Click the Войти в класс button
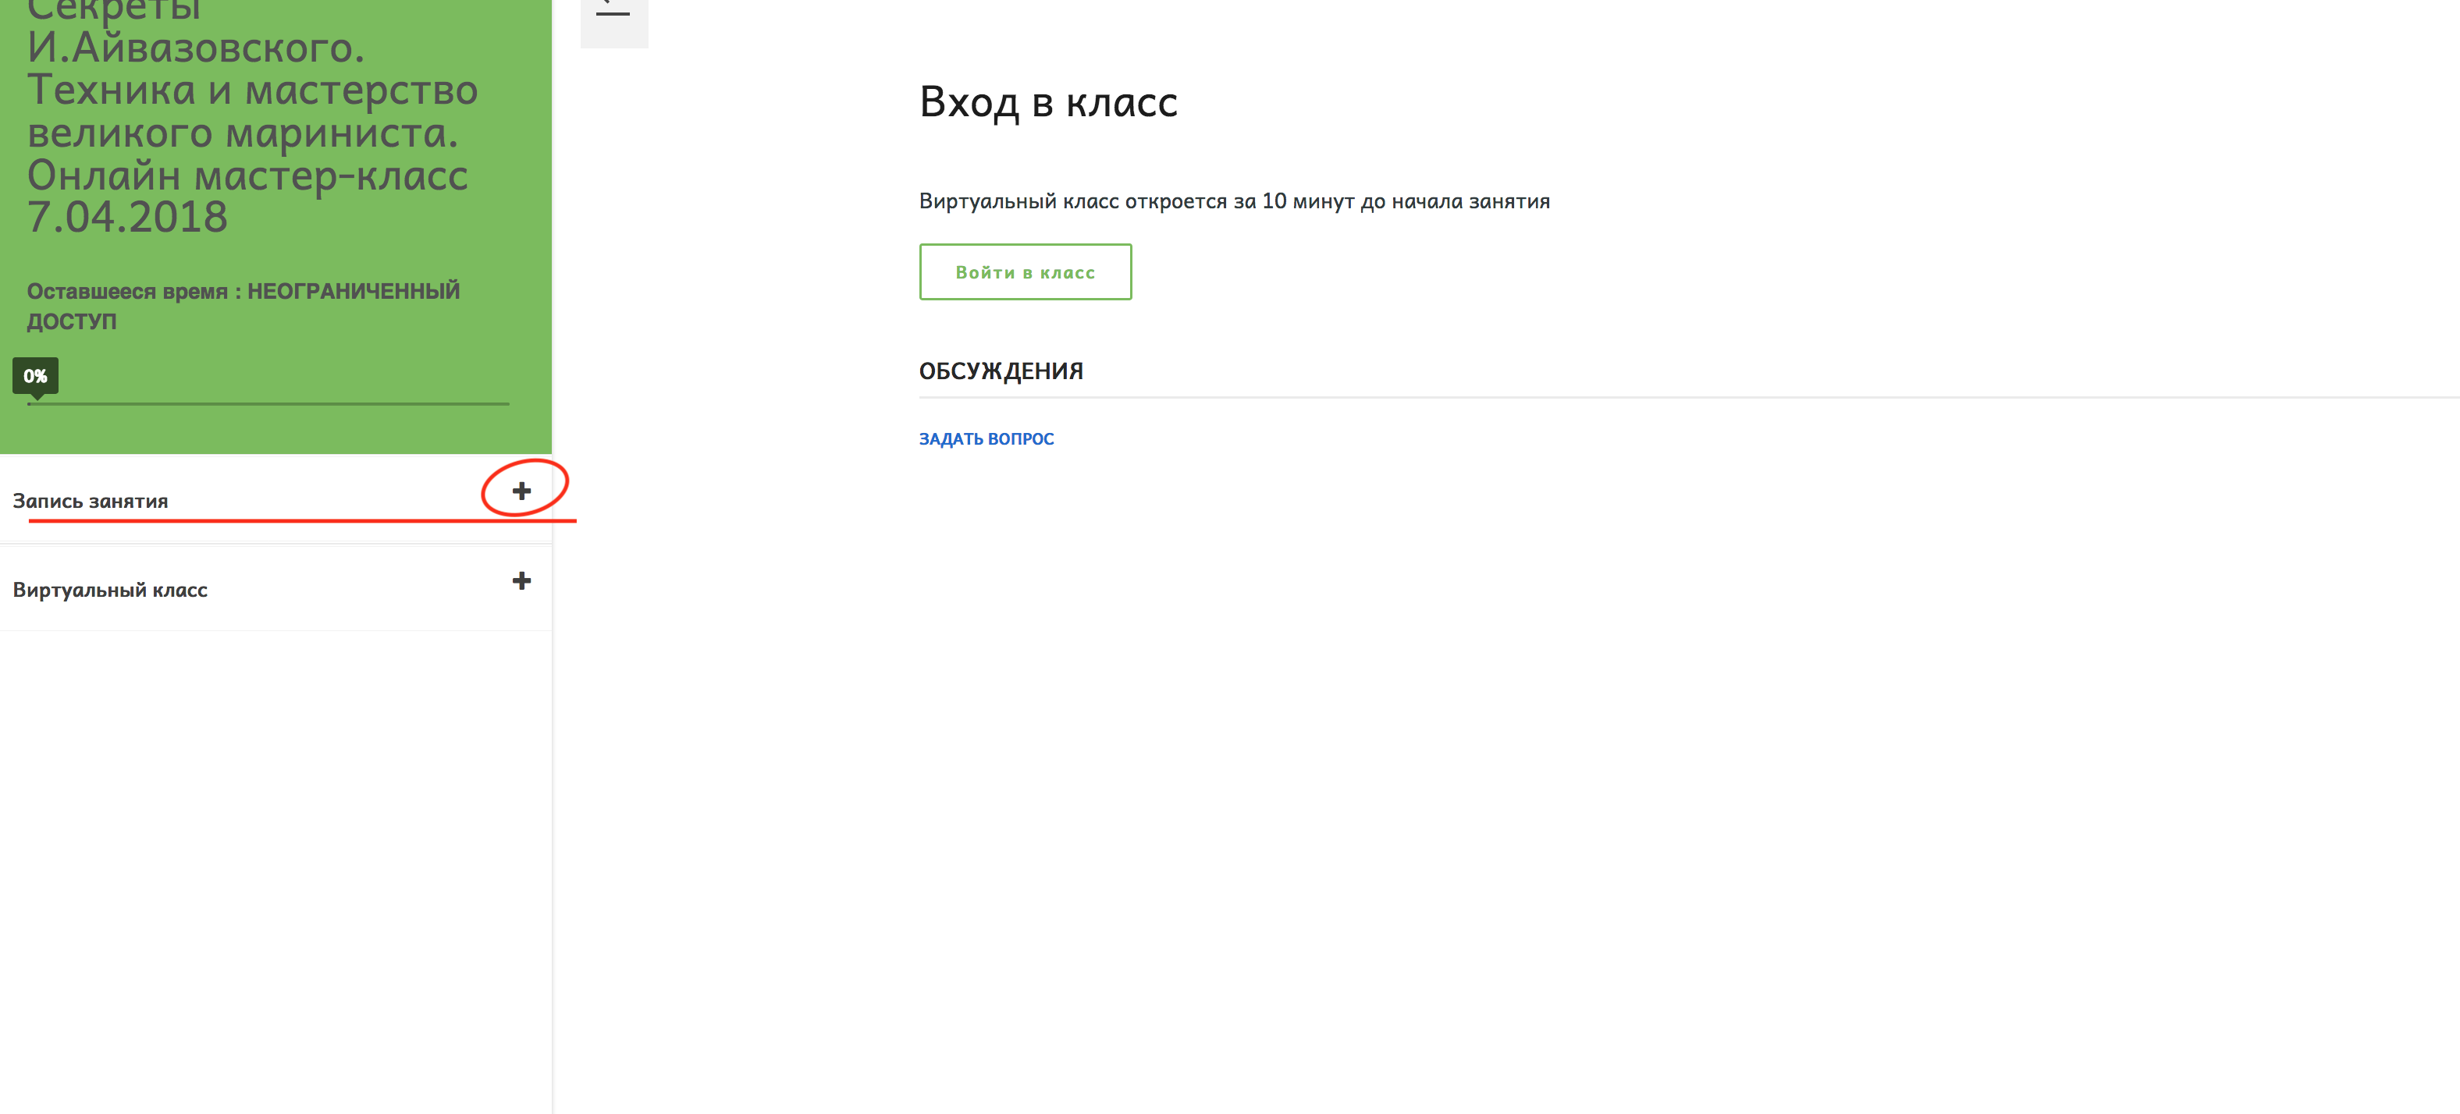2460x1114 pixels. tap(1026, 272)
